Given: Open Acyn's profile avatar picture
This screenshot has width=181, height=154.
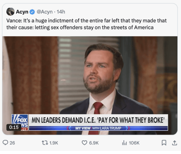Looking at the screenshot, I should pos(10,11).
